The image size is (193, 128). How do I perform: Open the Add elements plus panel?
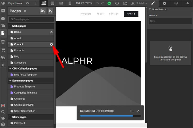click(3, 11)
